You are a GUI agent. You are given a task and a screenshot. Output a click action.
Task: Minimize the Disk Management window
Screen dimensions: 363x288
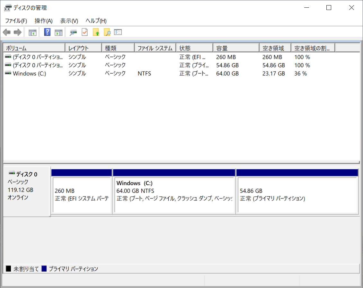306,8
